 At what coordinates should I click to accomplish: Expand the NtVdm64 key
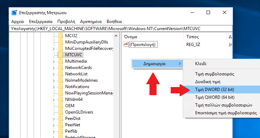pyautogui.click(x=53, y=100)
